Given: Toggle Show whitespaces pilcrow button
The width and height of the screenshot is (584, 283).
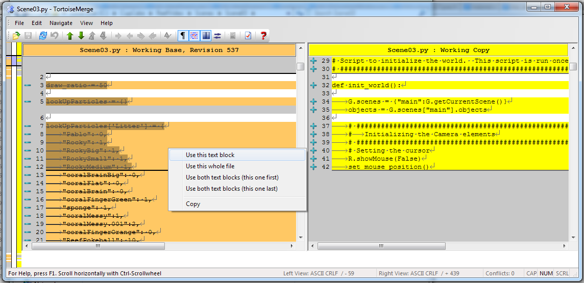Looking at the screenshot, I should coord(182,36).
